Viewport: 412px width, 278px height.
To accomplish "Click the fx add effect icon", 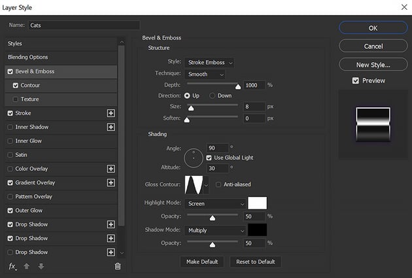I will pos(12,266).
